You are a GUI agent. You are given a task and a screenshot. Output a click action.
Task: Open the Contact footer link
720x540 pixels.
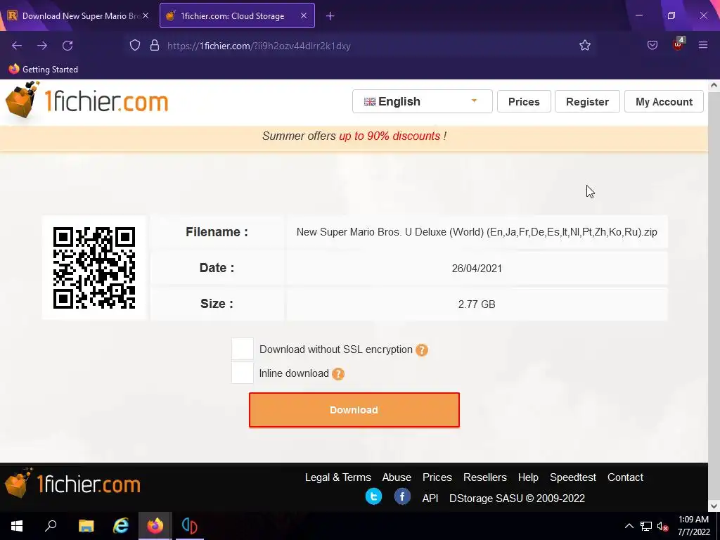point(625,477)
